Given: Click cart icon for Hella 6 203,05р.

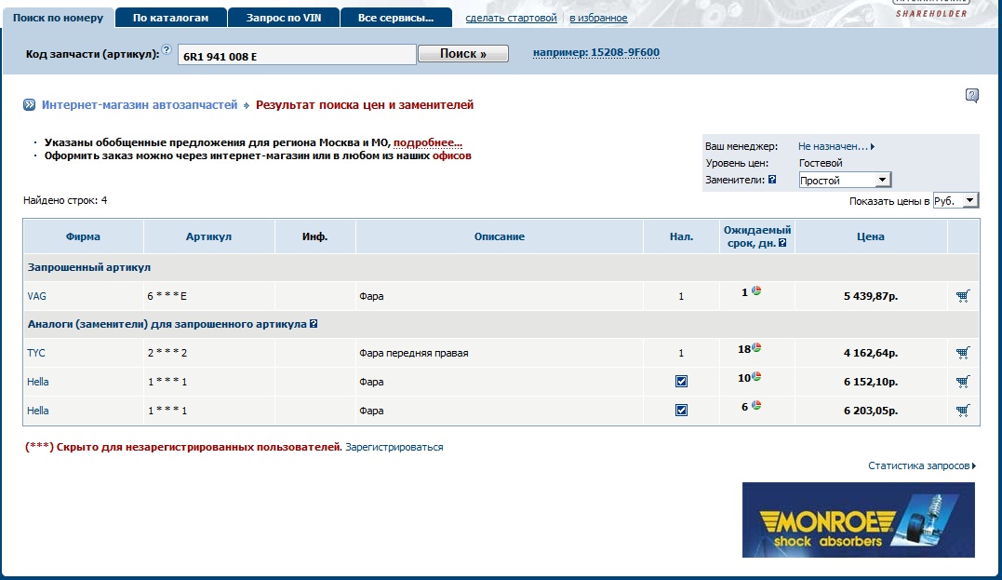Looking at the screenshot, I should pos(962,411).
